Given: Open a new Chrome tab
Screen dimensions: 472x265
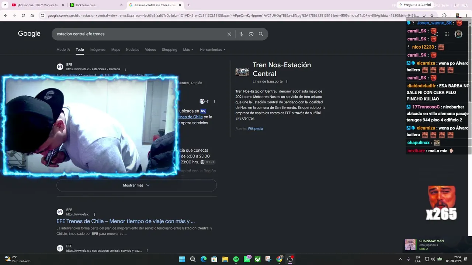Looking at the screenshot, I should (x=189, y=5).
